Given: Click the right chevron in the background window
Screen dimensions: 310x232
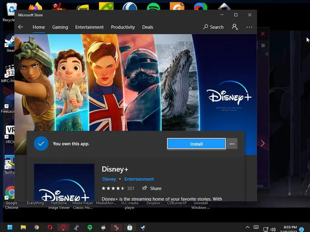Looking at the screenshot, I should click(x=262, y=143).
